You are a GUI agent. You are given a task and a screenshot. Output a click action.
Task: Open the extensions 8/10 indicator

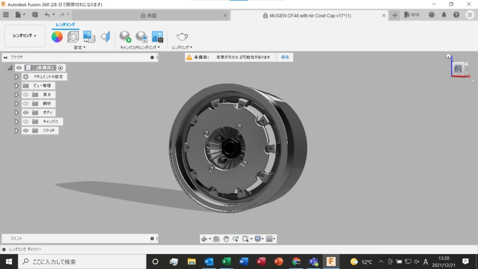pos(412,14)
